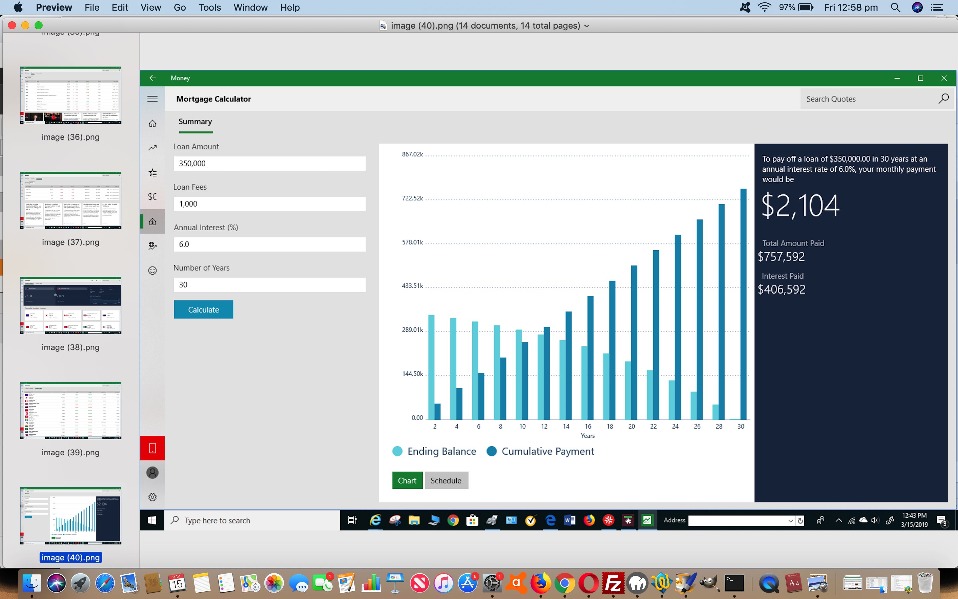The image size is (958, 599).
Task: Select the Summary tab
Action: pos(195,121)
